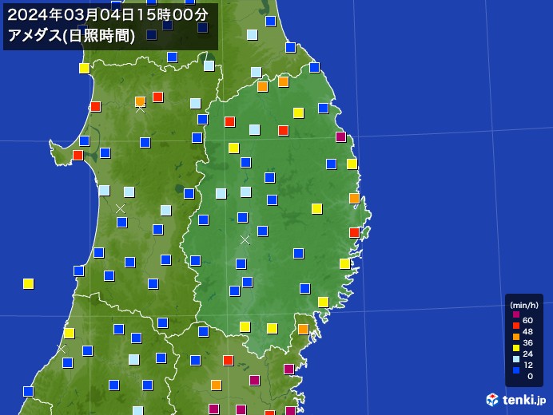Viewport: 553px width, 415px height.
Task: Click the legend value 36
Action: pyautogui.click(x=527, y=342)
